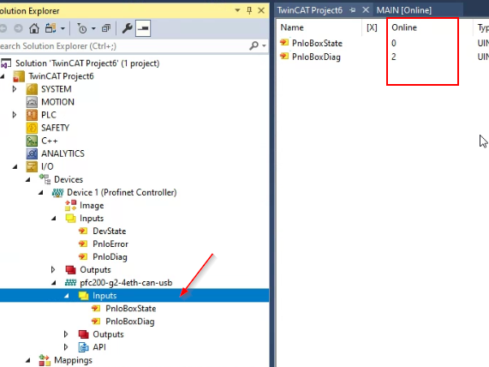Viewport: 489px width, 367px height.
Task: Select the PnIoBoxDiag row in variable list
Action: coord(382,57)
